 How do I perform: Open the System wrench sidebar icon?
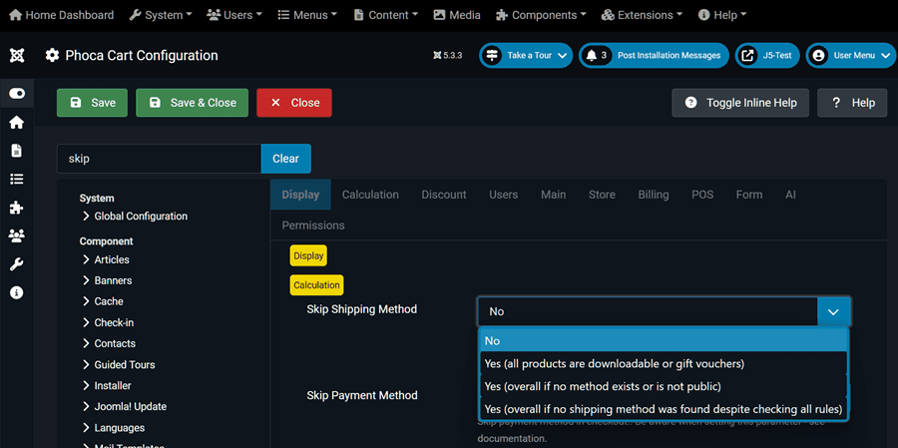click(17, 264)
